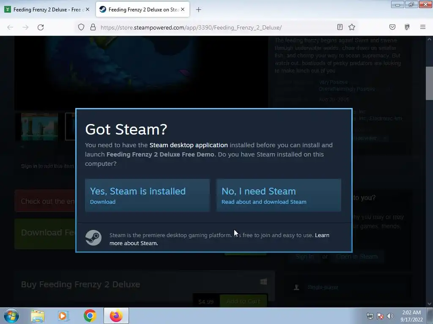
Task: Open Action Center flag tray icon
Action: tap(380, 316)
